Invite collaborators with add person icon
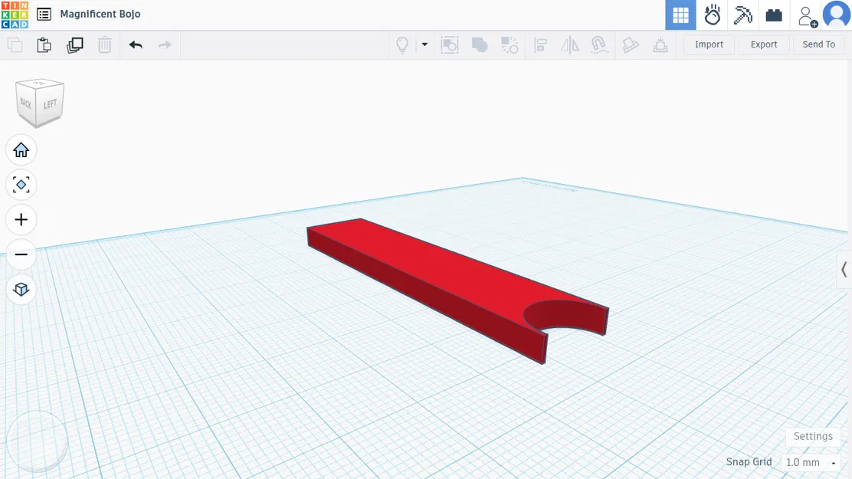Screen dimensions: 852x479 click(807, 16)
